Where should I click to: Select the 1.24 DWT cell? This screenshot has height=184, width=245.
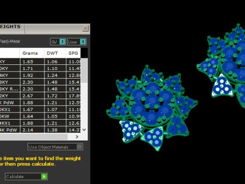click(x=55, y=75)
